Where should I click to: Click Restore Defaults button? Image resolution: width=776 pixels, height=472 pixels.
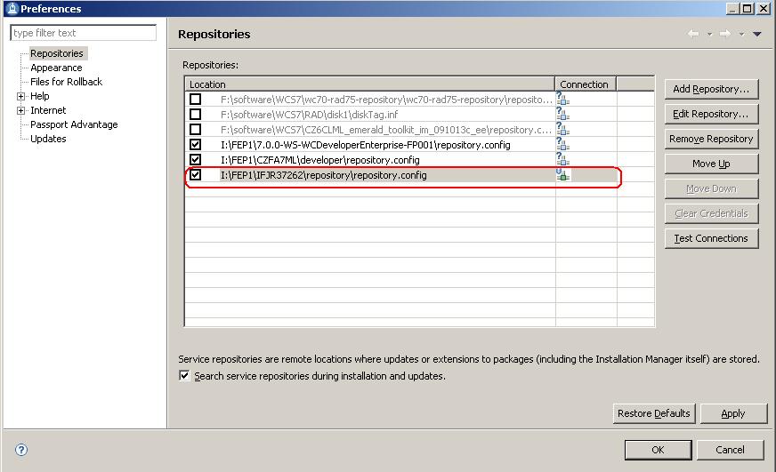coord(654,413)
